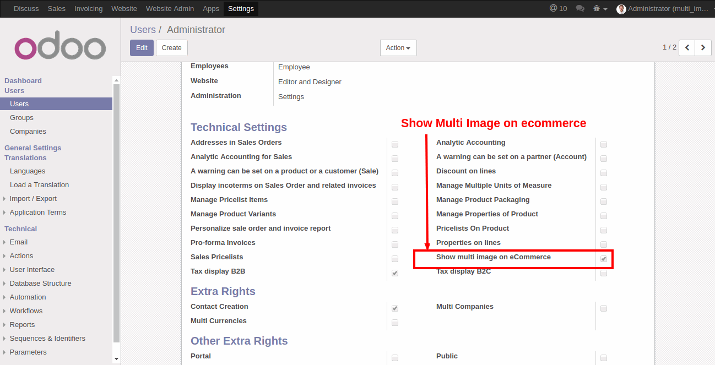Open the Action dropdown

[x=398, y=48]
